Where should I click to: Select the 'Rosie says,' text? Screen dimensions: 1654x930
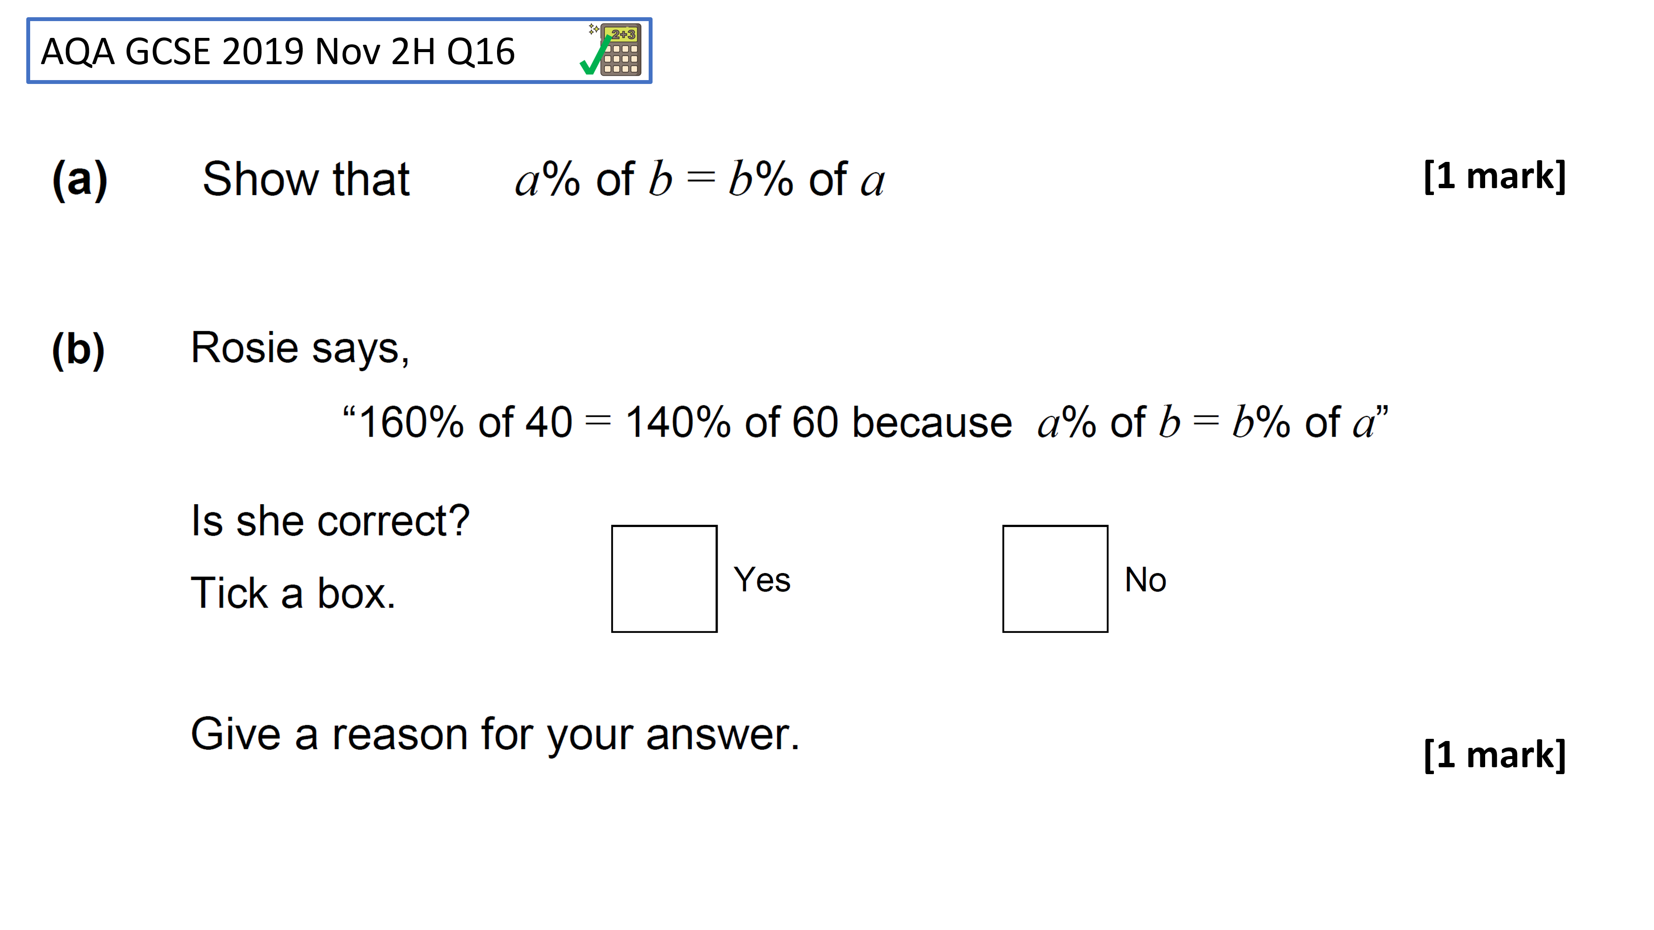(x=300, y=349)
